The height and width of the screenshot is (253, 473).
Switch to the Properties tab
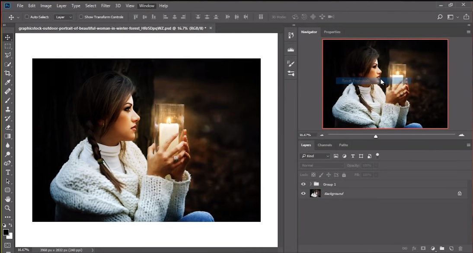point(332,32)
